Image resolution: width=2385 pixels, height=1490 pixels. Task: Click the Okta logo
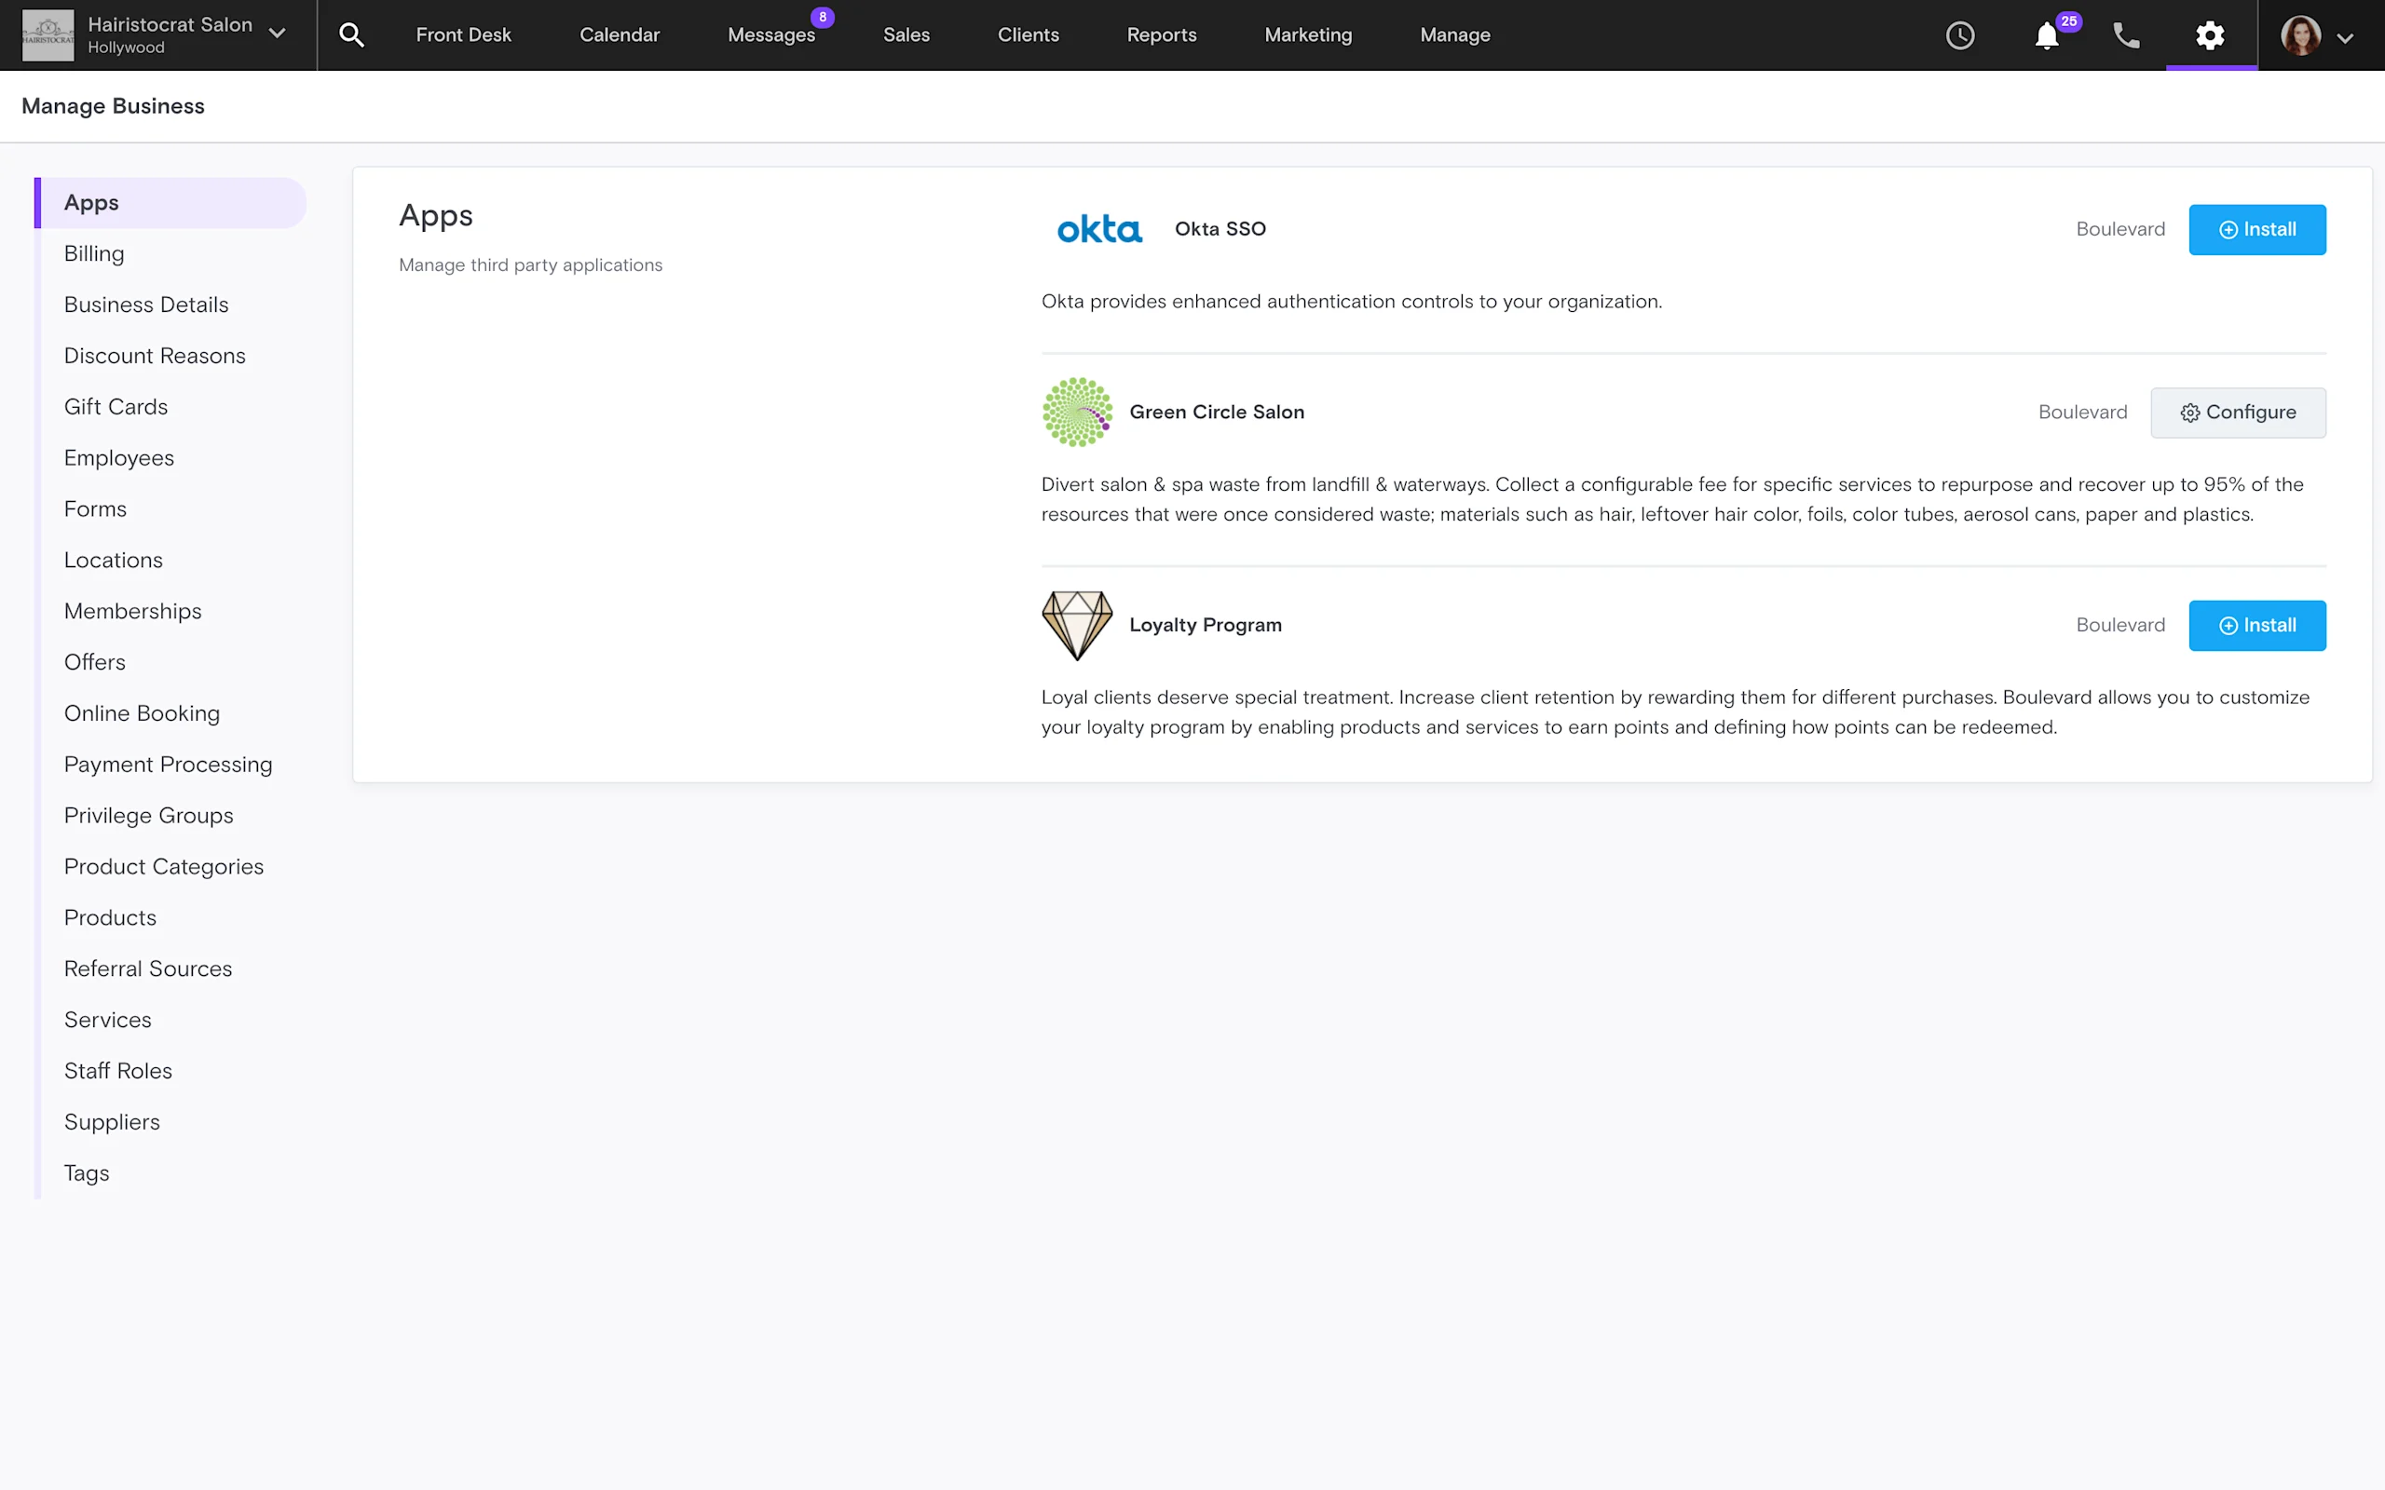(1099, 230)
